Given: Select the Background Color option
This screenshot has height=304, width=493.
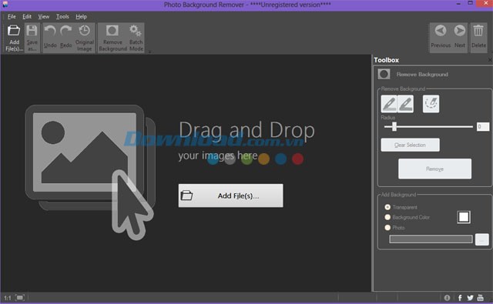Looking at the screenshot, I should tap(387, 217).
